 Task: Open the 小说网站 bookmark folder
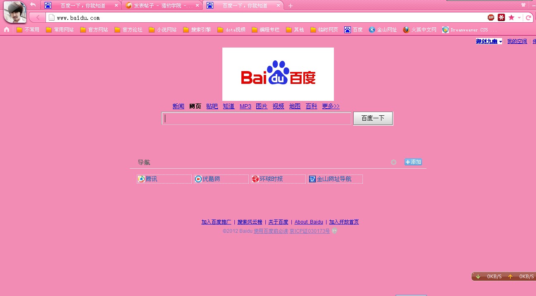tap(163, 30)
